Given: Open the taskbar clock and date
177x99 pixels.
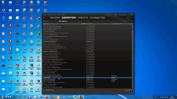Looking at the screenshot, I should (x=172, y=97).
